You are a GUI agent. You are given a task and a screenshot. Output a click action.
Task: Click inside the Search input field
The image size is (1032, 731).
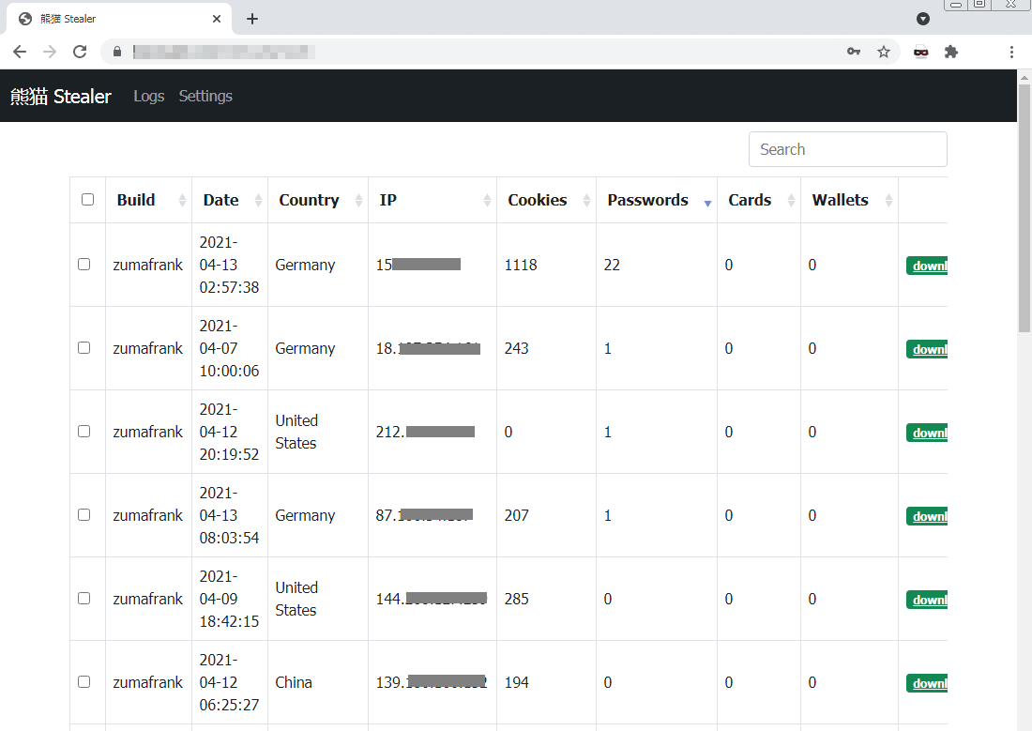847,149
